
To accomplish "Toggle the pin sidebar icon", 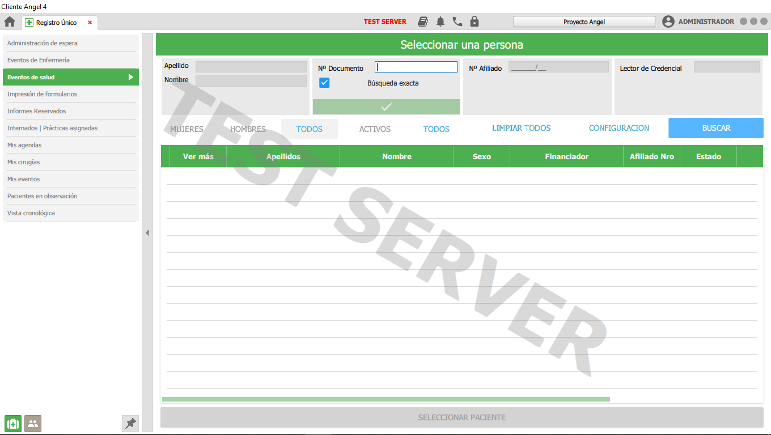I will (x=130, y=423).
